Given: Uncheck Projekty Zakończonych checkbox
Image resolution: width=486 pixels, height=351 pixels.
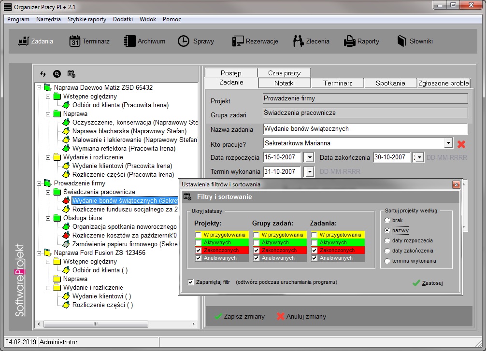Looking at the screenshot, I should pos(199,250).
